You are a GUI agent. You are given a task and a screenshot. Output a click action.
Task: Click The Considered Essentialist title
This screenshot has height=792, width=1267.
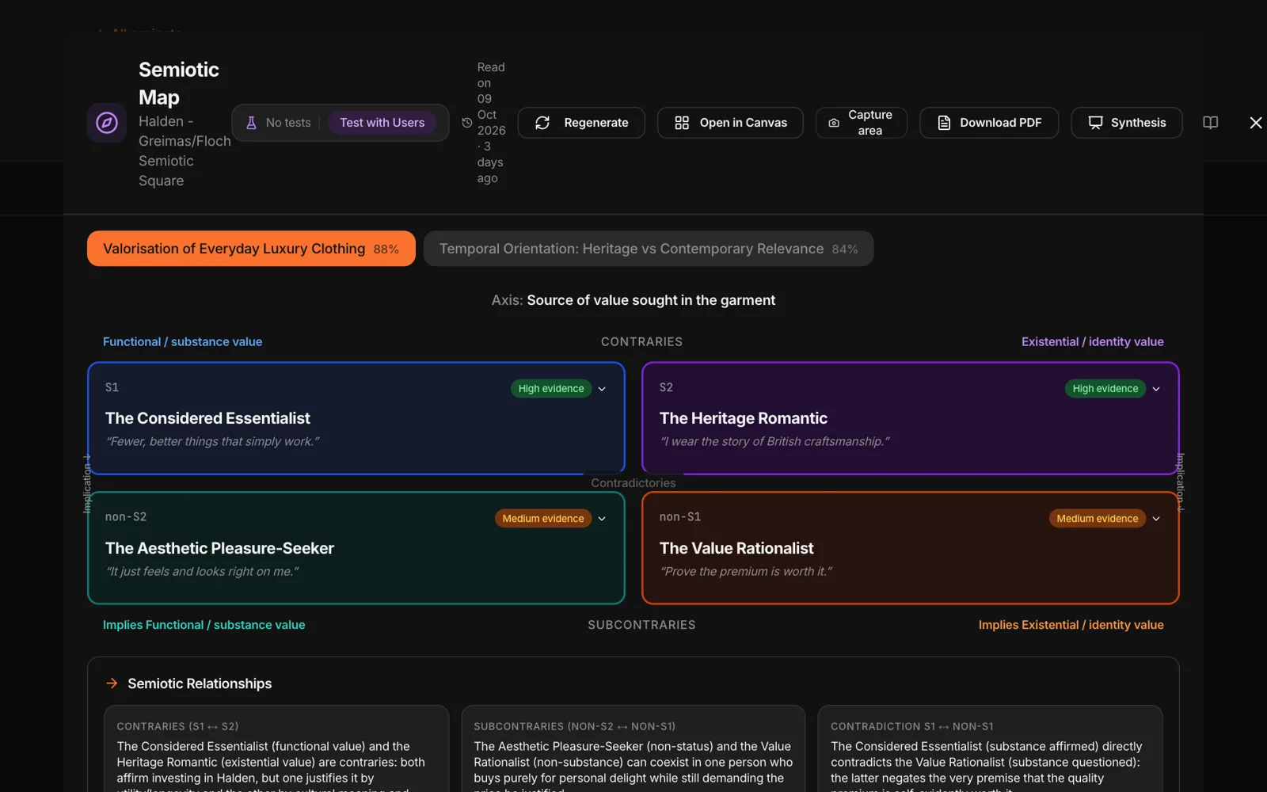(207, 418)
